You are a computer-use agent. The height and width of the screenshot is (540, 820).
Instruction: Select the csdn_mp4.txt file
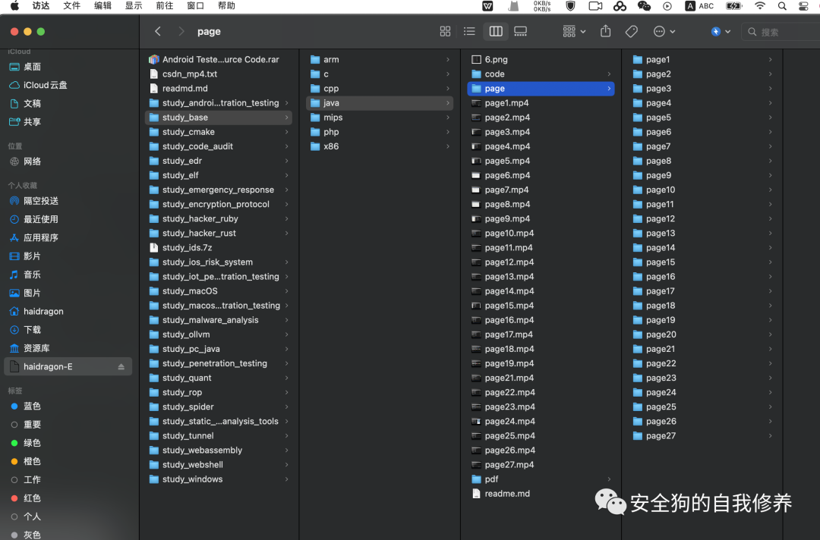point(219,74)
